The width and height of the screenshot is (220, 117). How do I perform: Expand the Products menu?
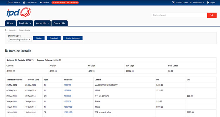(x=25, y=23)
